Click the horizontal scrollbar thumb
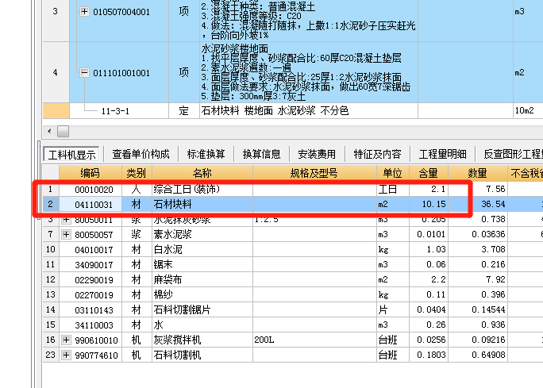Screen dimensions: 543x388 tap(63, 131)
